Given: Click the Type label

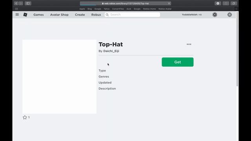Looking at the screenshot, I should point(102,70).
